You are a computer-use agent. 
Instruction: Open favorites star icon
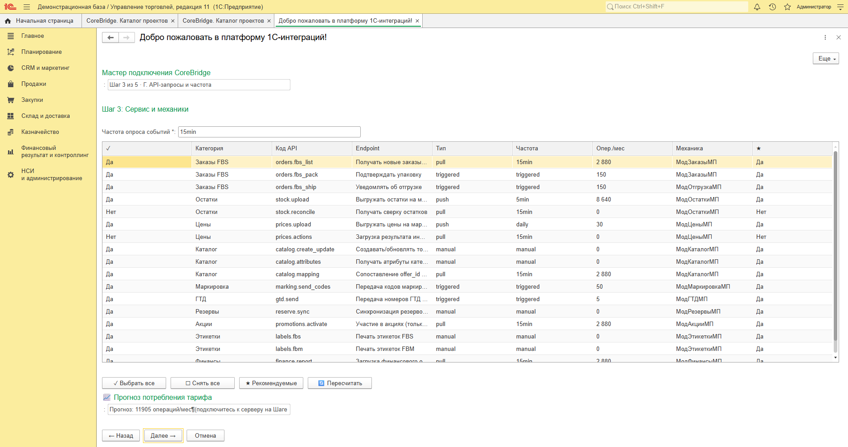[787, 7]
